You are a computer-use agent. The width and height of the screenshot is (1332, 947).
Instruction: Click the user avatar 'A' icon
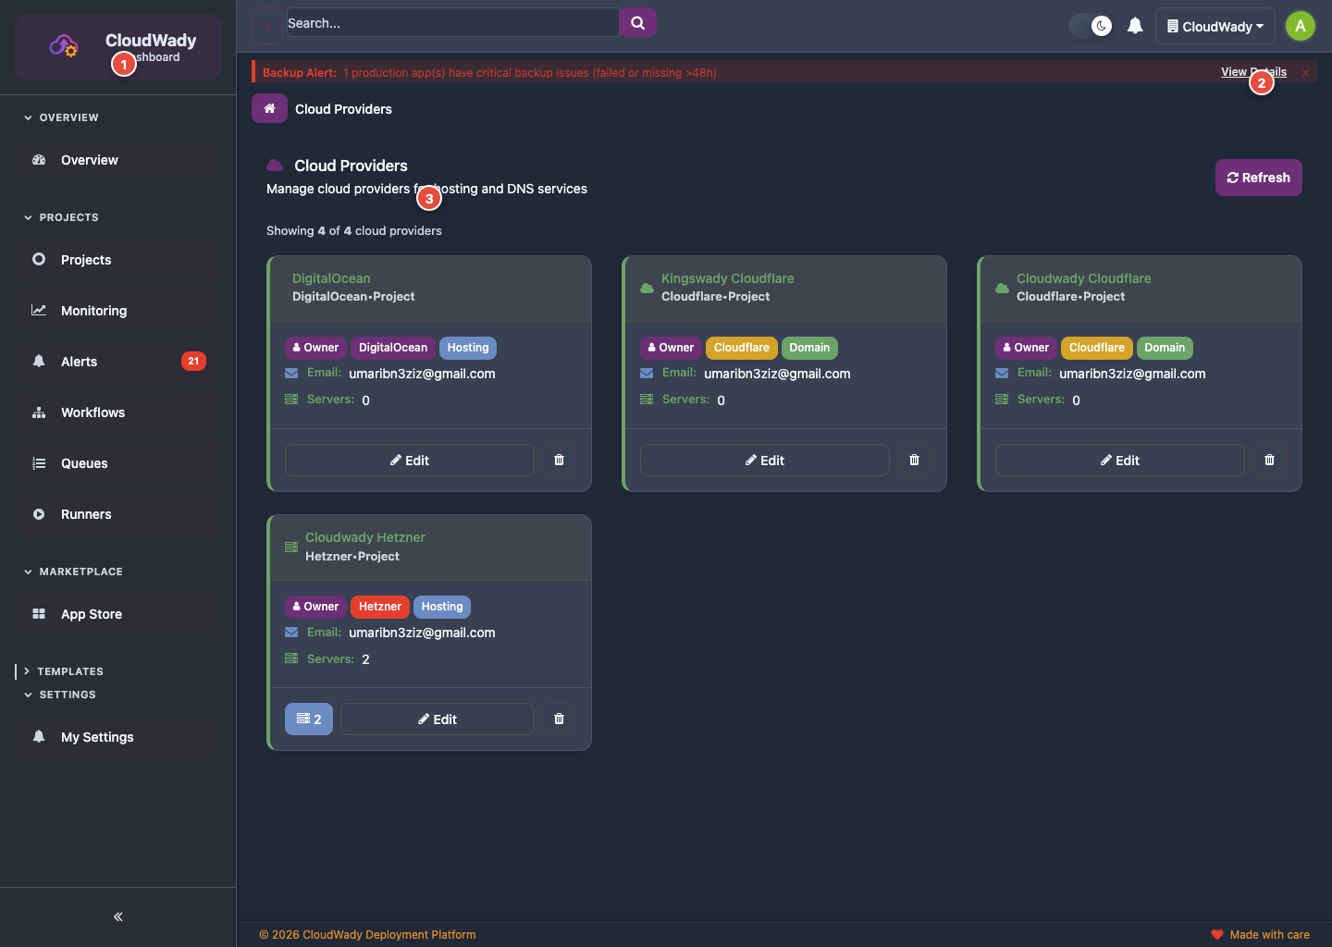click(1300, 26)
